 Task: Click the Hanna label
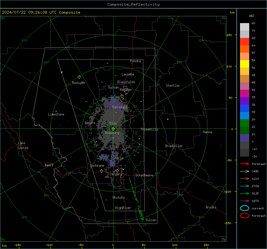[x=207, y=132]
